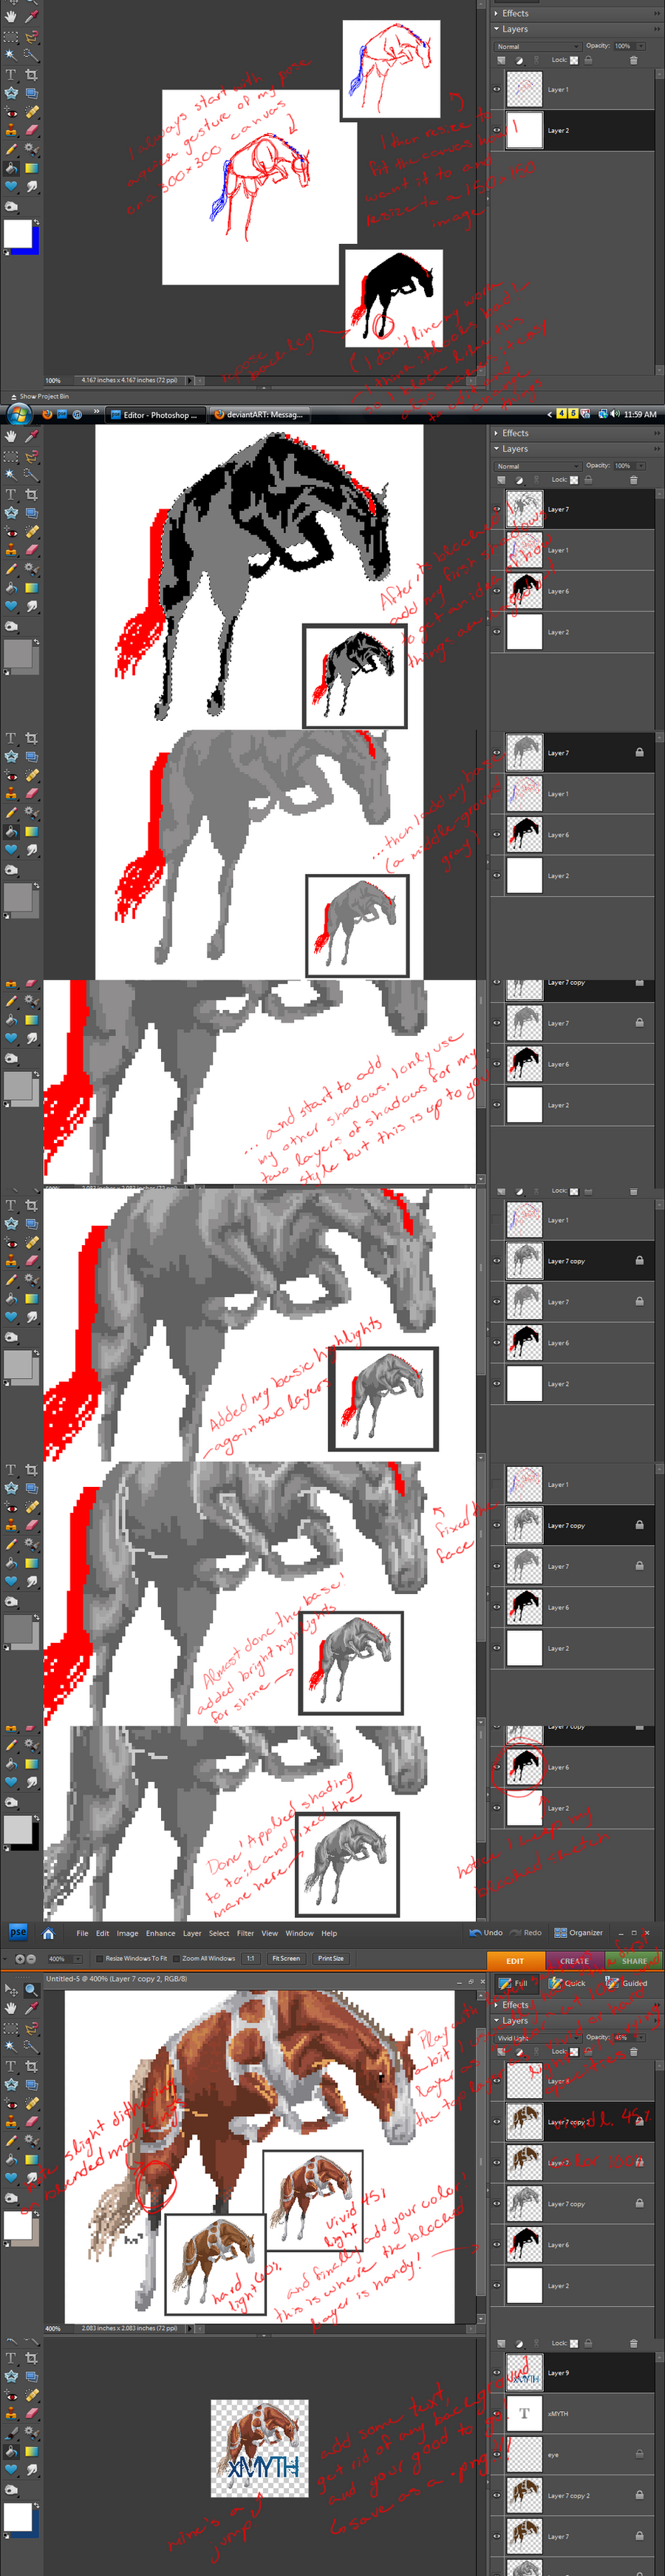Activate the Magic Wand tool beside the Untitled-5 canvas
This screenshot has height=2576, width=665.
click(x=10, y=2046)
